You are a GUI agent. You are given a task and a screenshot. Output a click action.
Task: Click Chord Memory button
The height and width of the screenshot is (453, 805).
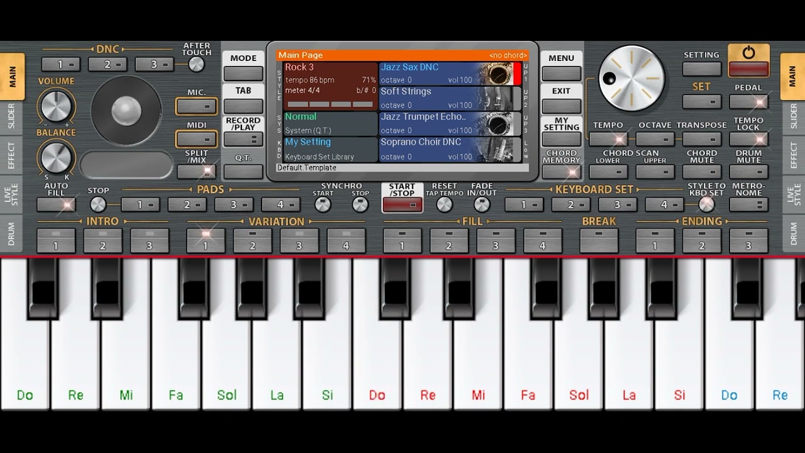562,171
